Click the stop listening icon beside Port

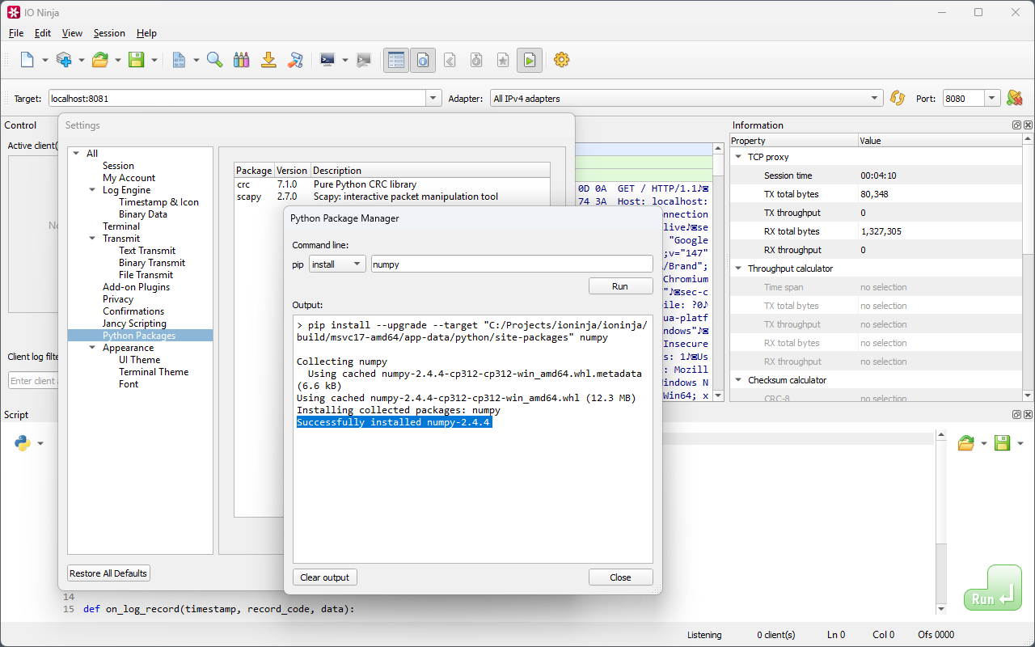1014,99
